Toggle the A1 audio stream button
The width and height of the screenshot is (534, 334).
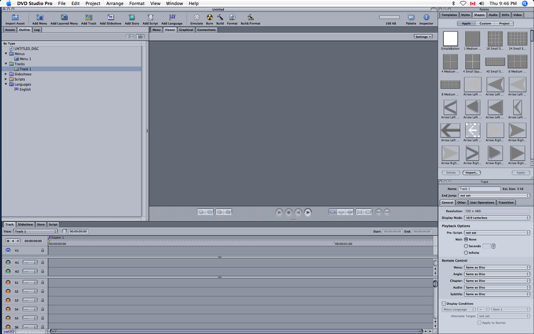pos(8,262)
